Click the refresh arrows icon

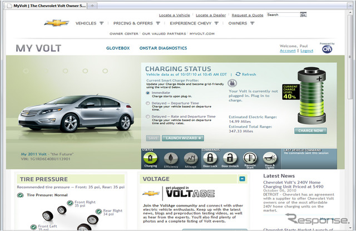click(x=238, y=74)
